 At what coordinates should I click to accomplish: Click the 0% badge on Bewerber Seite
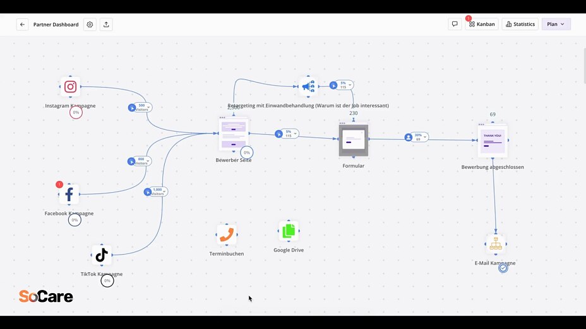(x=247, y=152)
